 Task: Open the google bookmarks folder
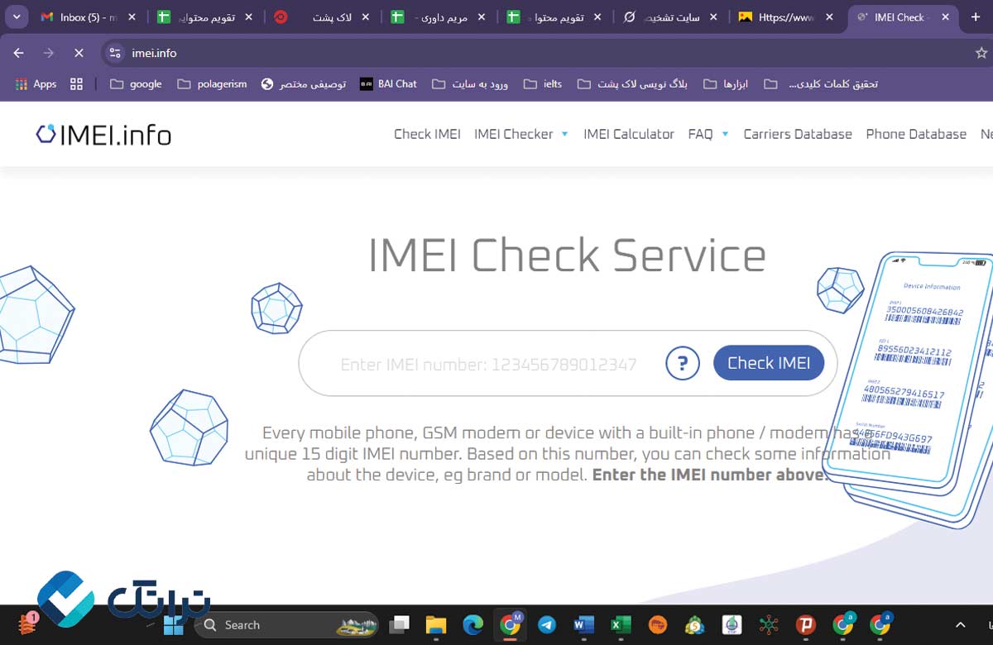136,84
